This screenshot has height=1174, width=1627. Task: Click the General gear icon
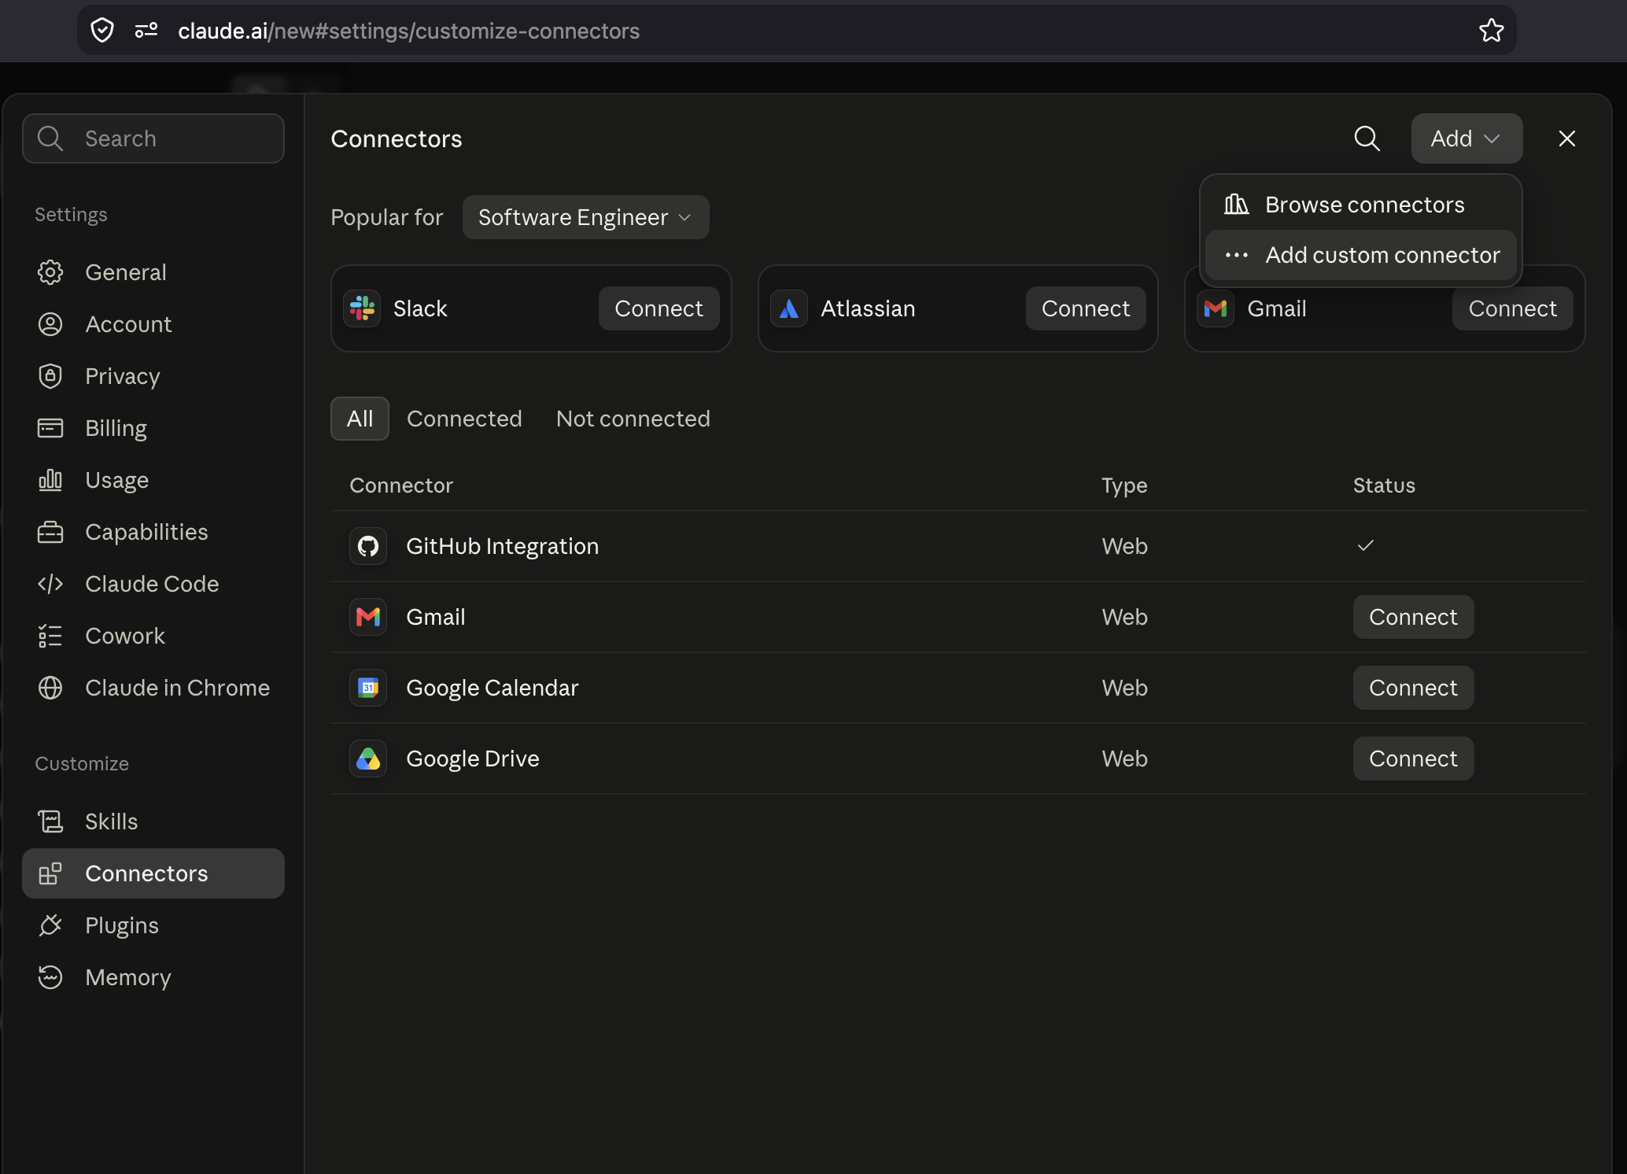tap(50, 272)
